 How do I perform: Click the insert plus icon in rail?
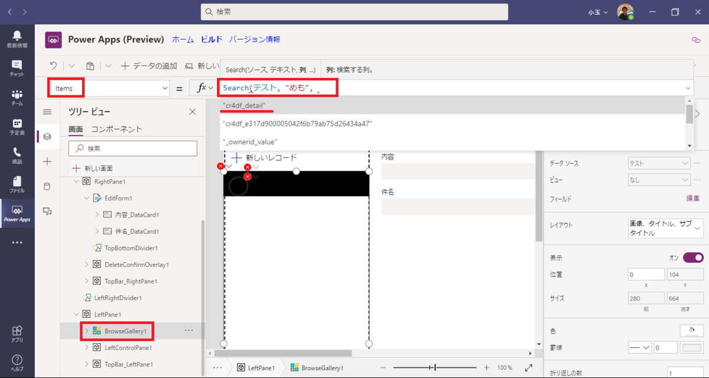point(47,161)
